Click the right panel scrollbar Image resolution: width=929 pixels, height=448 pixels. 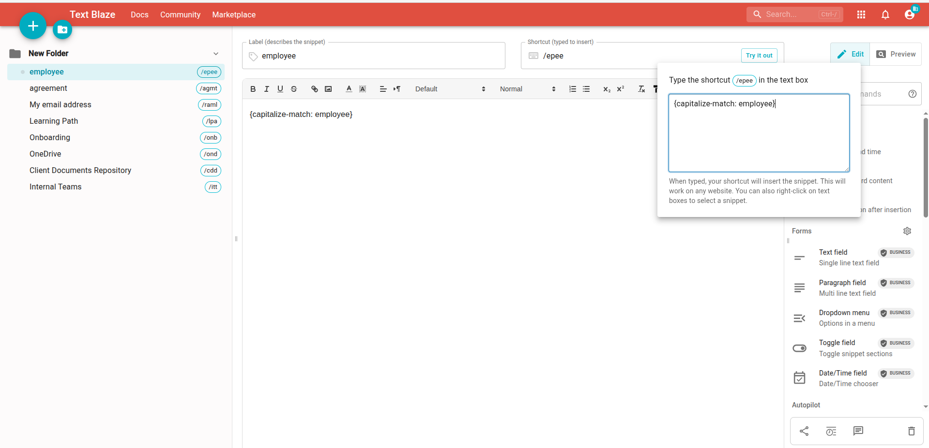click(x=926, y=167)
